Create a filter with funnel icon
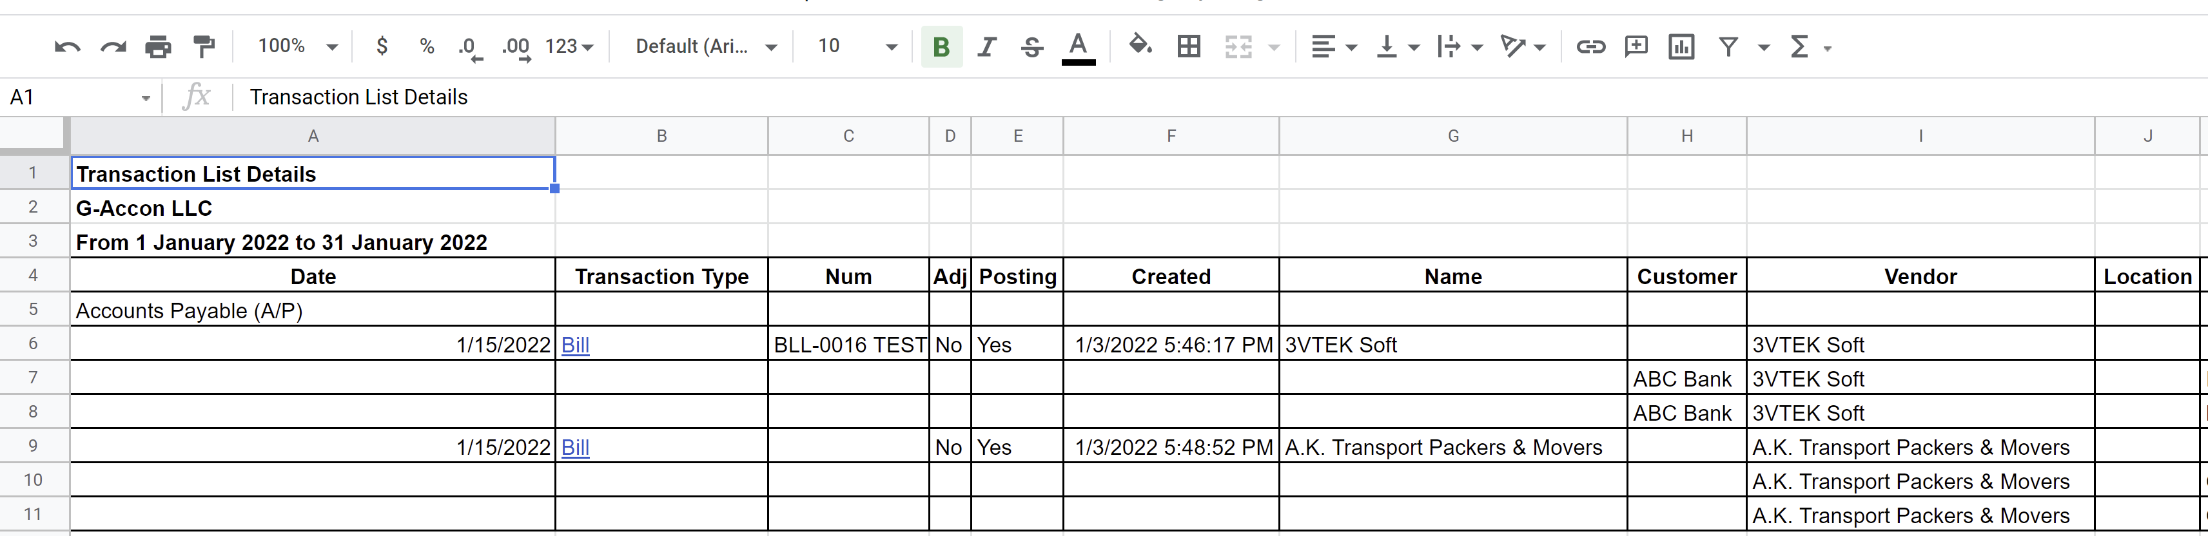Viewport: 2208px width, 536px height. click(x=1728, y=46)
